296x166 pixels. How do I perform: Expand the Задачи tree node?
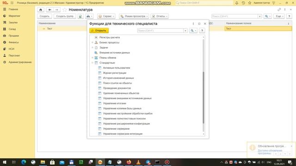(x=92, y=47)
